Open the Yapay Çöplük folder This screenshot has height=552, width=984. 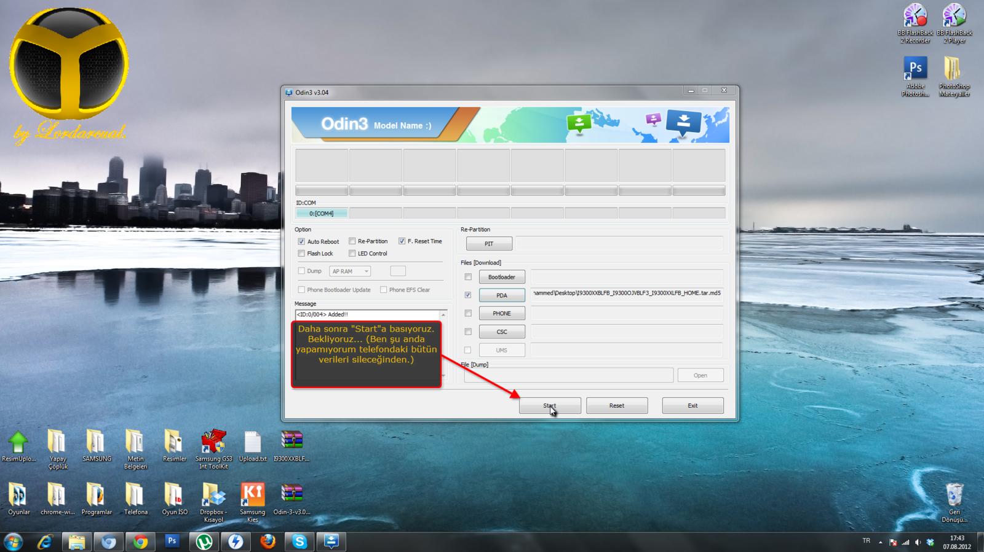[x=57, y=449]
